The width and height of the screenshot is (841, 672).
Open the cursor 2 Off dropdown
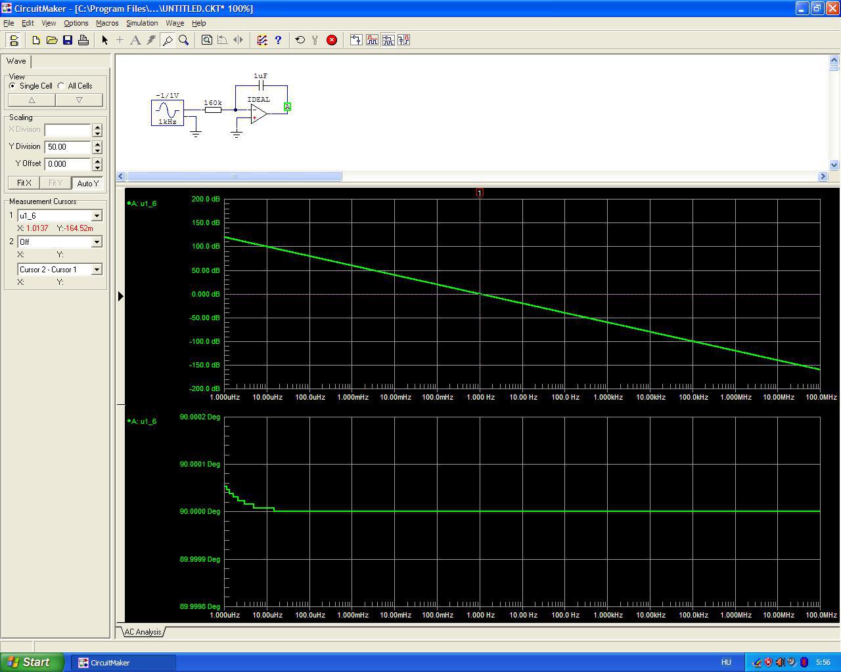point(97,242)
